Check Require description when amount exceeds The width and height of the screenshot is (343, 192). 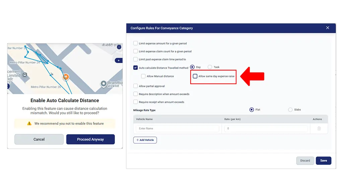135,94
